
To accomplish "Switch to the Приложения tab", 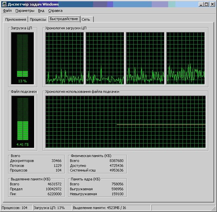I will [16, 19].
